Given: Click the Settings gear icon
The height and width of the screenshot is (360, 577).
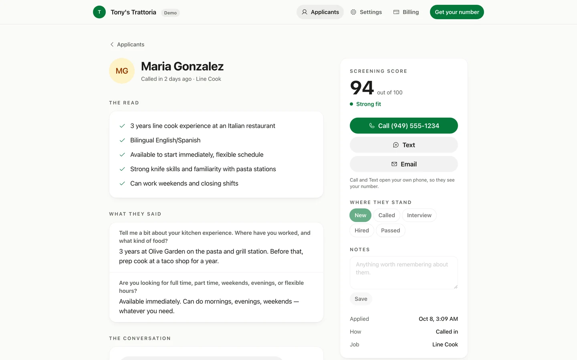Looking at the screenshot, I should 353,12.
